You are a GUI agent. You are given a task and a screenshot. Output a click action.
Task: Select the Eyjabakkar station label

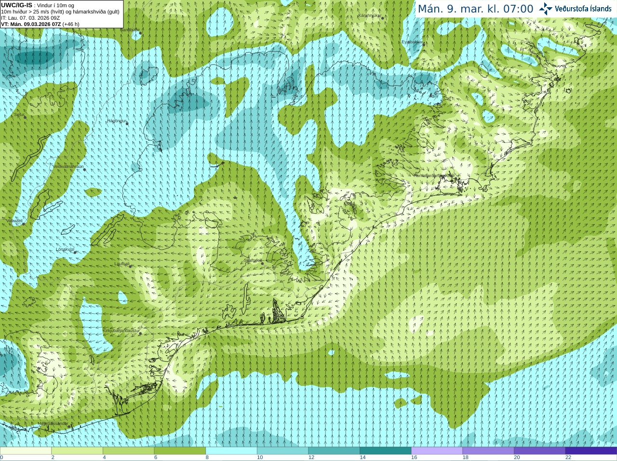point(412,42)
